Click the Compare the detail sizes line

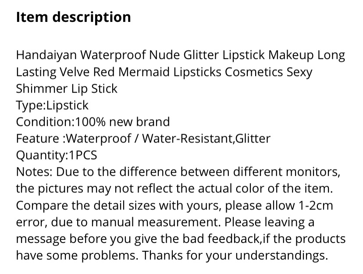(174, 206)
